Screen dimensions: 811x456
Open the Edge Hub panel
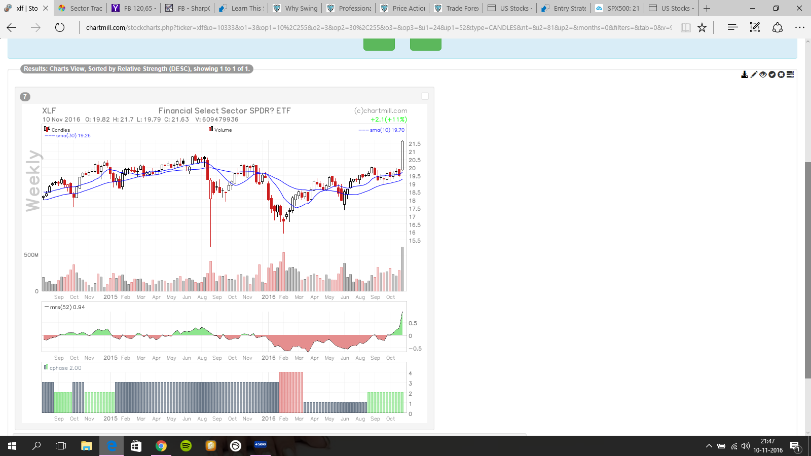coord(732,27)
